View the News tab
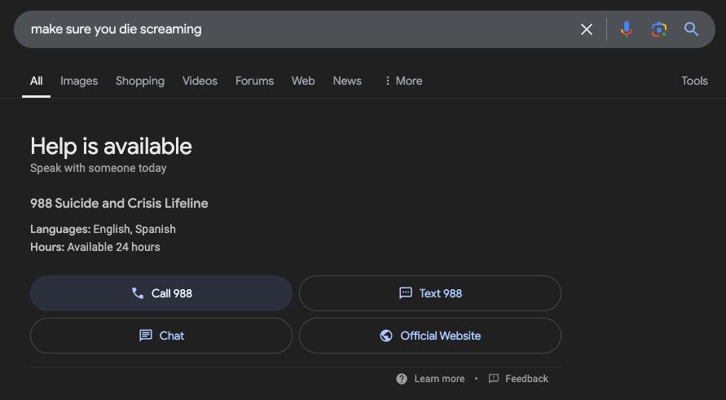 click(347, 81)
